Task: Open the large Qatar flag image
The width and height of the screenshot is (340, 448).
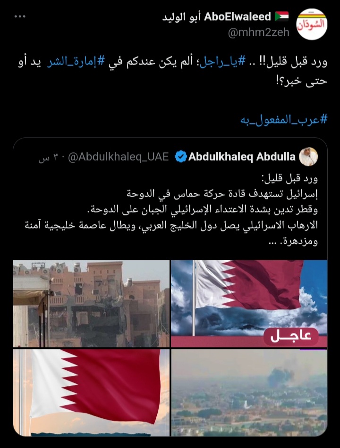Action: 91,392
